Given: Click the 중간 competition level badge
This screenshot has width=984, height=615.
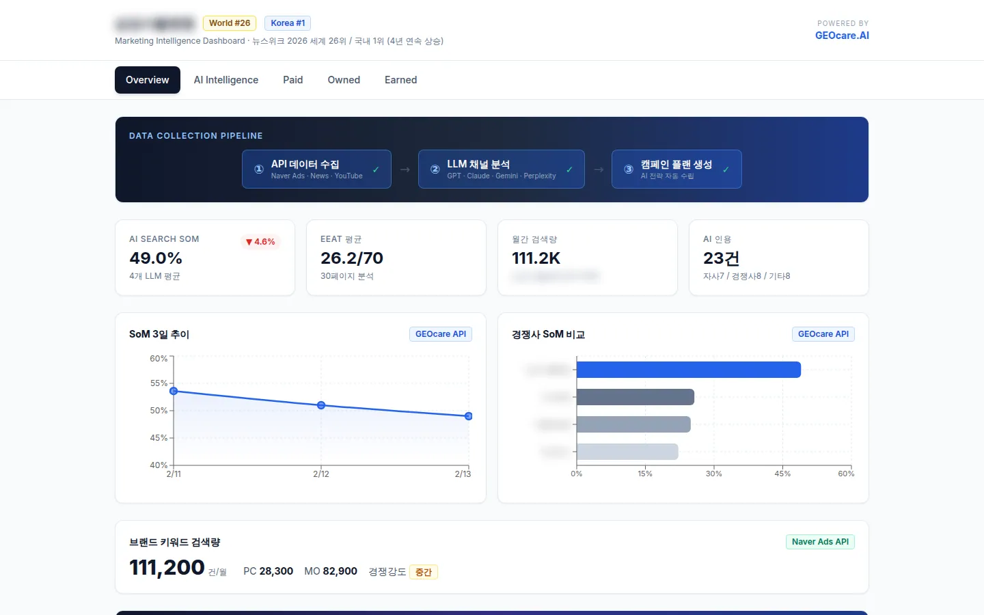Looking at the screenshot, I should [424, 572].
